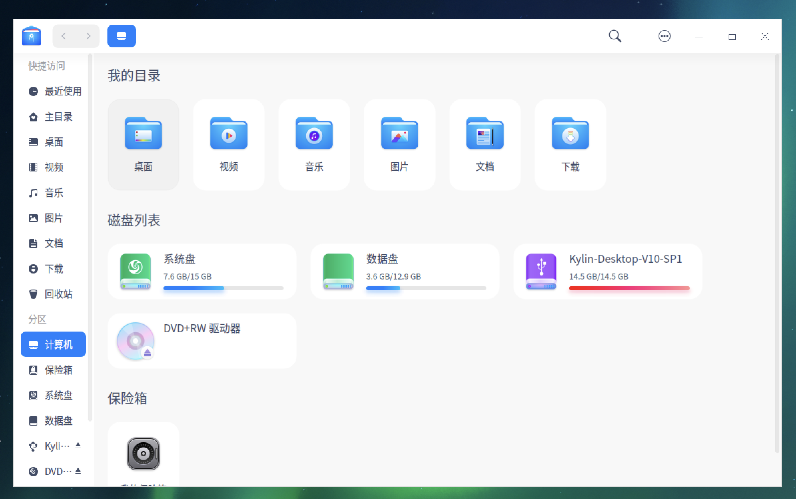Eject the Kyli… USB drive in the sidebar
The image size is (796, 499).
[x=78, y=446]
